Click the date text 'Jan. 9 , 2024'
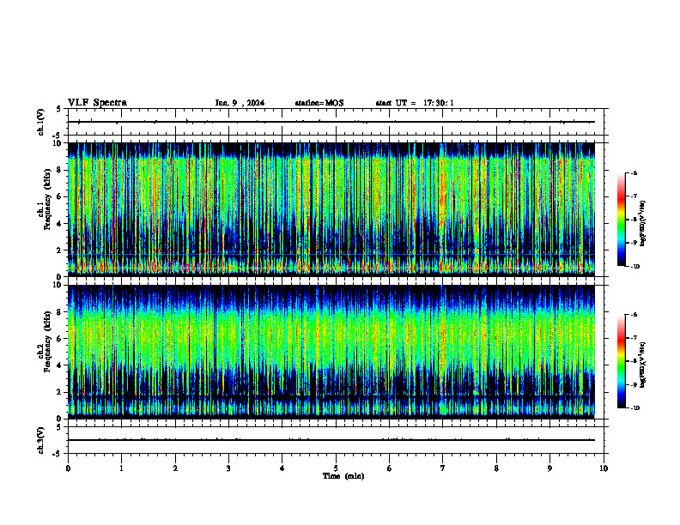The height and width of the screenshot is (525, 680). pyautogui.click(x=240, y=103)
